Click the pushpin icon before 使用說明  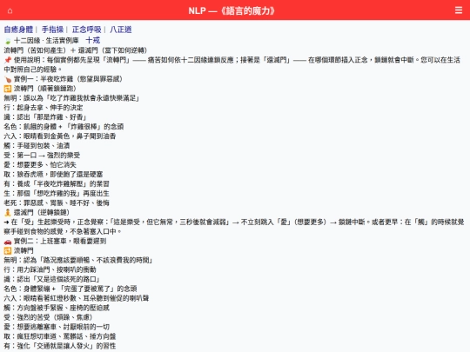click(x=8, y=60)
